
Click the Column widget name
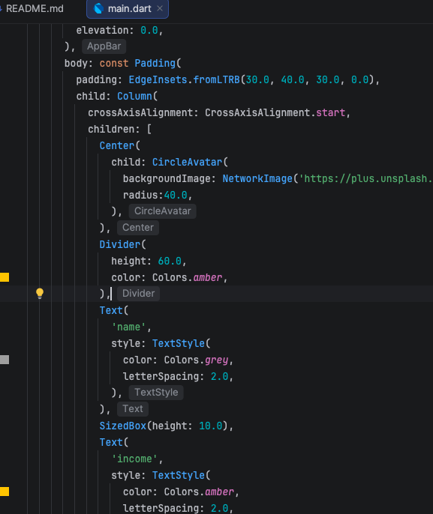point(134,96)
